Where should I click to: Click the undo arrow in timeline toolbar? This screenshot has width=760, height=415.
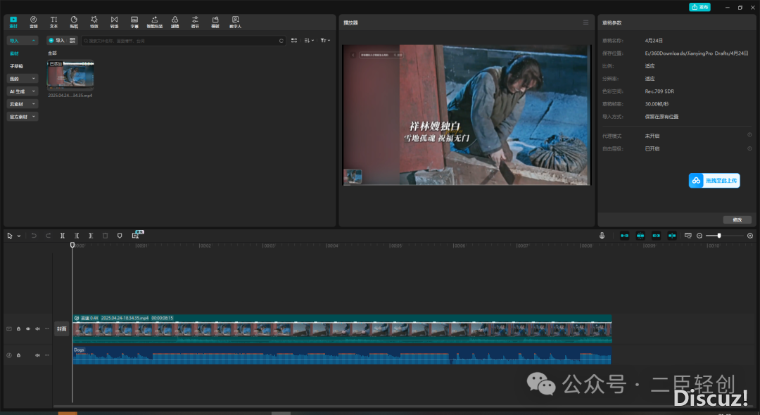34,236
